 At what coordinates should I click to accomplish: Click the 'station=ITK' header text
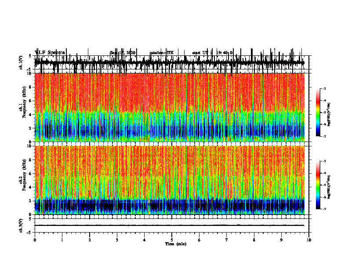point(162,53)
